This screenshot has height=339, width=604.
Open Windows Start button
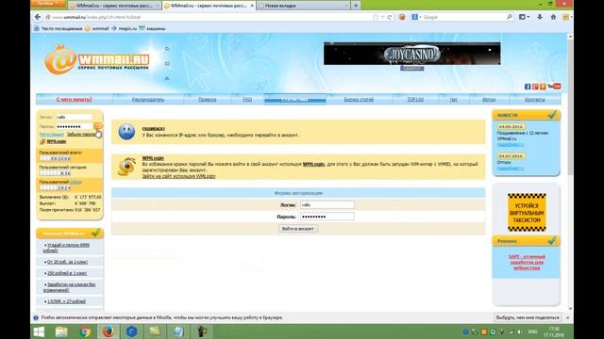[x=39, y=331]
